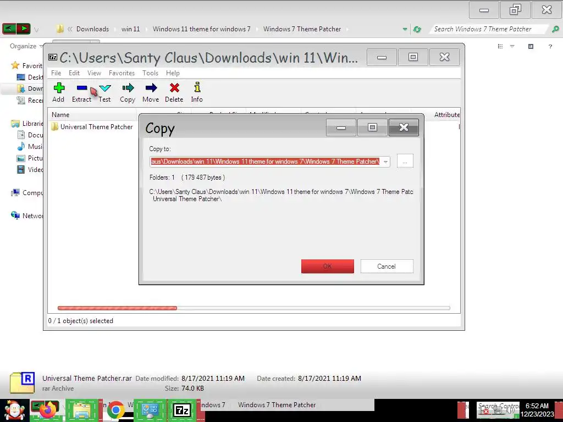563x422 pixels.
Task: Open the Tools menu in 7-Zip
Action: pyautogui.click(x=150, y=73)
